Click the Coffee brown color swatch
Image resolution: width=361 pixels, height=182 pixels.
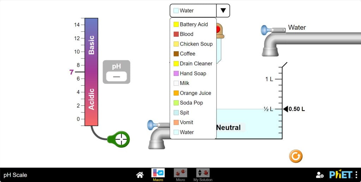click(x=176, y=54)
